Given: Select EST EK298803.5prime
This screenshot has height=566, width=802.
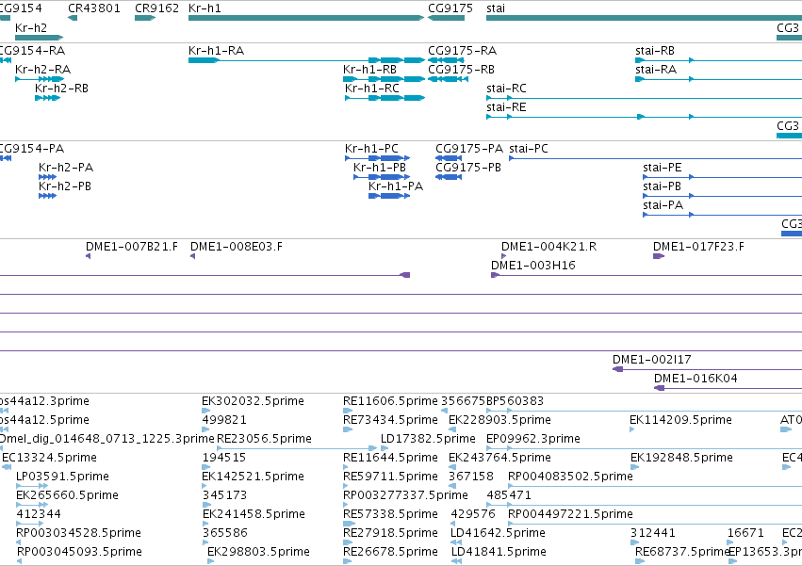Looking at the screenshot, I should [211, 561].
